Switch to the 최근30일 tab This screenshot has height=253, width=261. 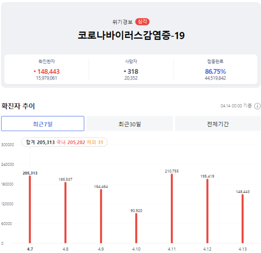[x=130, y=124]
